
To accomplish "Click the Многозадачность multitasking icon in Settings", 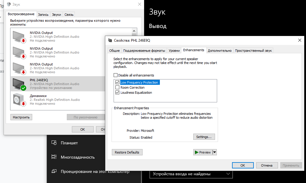I will pos(54,157).
